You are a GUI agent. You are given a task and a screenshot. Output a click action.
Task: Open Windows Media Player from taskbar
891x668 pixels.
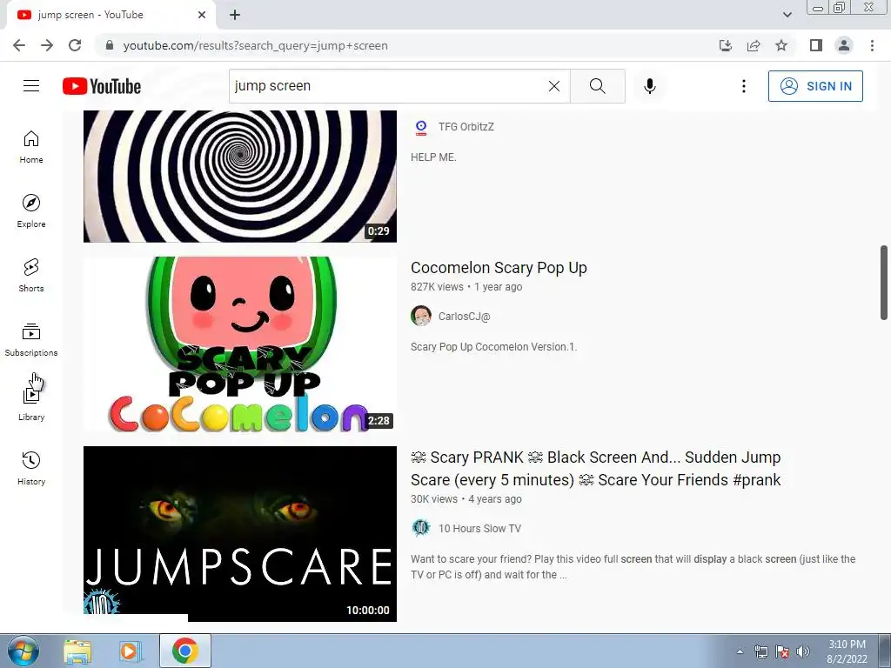point(131,651)
